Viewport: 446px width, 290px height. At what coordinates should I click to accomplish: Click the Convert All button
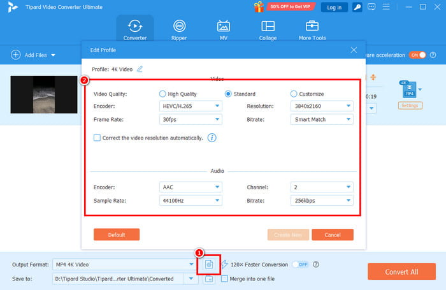coord(401,272)
